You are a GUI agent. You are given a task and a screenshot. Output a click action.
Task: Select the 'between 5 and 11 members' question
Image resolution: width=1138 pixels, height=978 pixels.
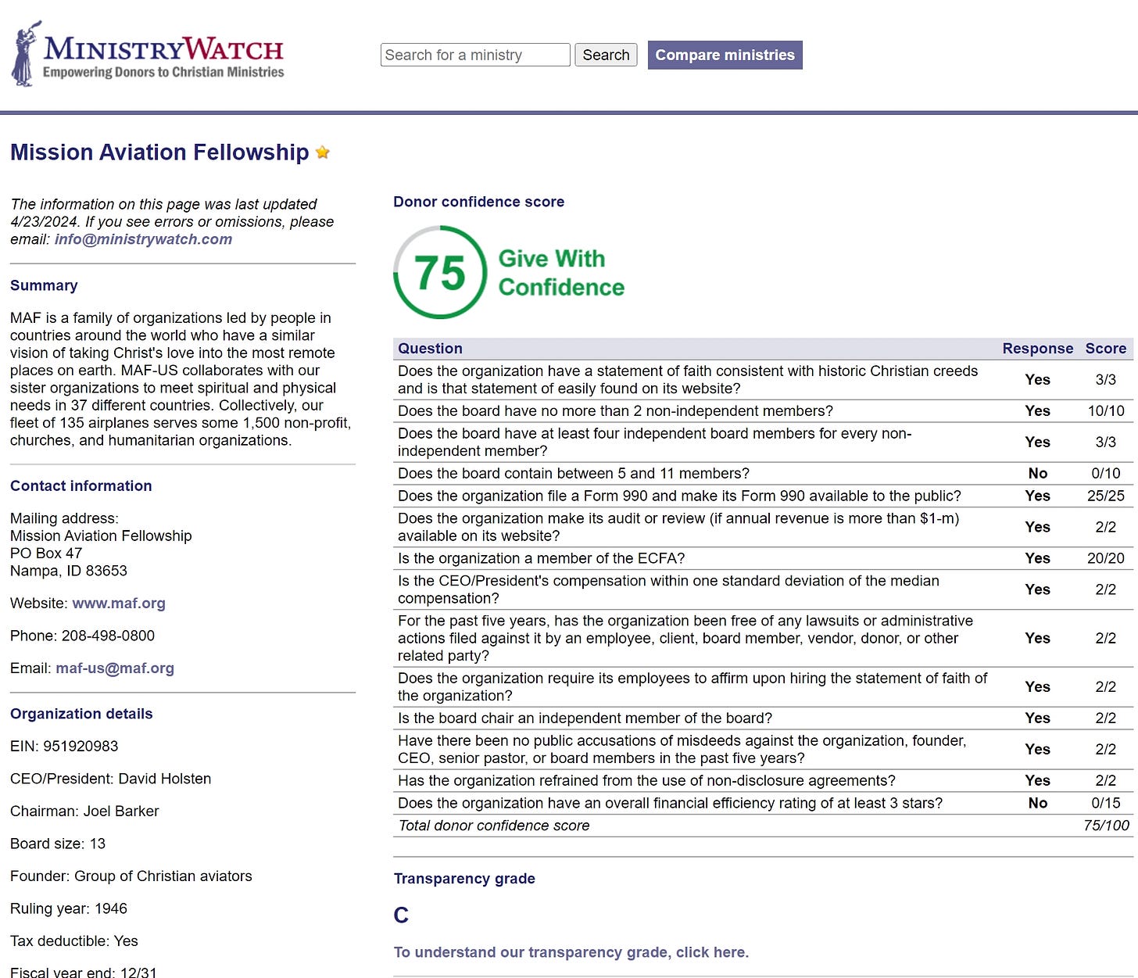[x=574, y=474]
